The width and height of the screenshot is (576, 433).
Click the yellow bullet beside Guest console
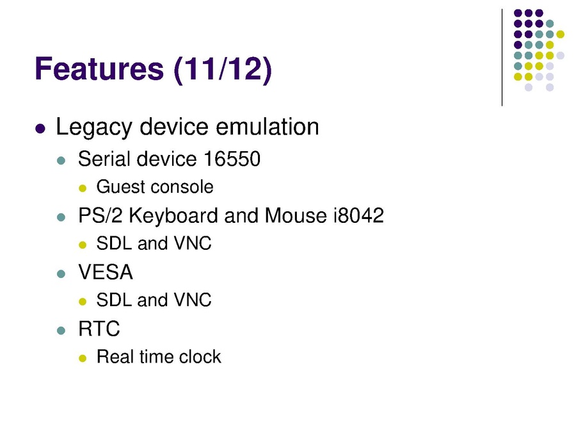pos(81,188)
